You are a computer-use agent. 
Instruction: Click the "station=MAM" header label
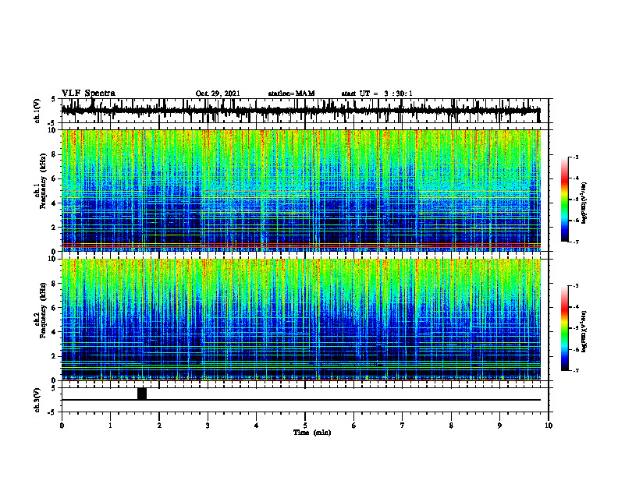click(x=291, y=94)
